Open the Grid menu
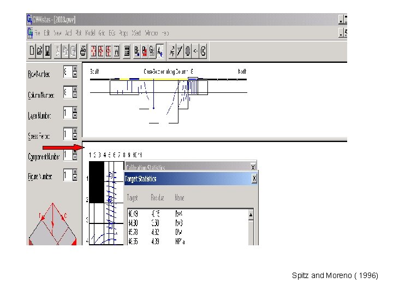The height and width of the screenshot is (295, 393). 102,33
